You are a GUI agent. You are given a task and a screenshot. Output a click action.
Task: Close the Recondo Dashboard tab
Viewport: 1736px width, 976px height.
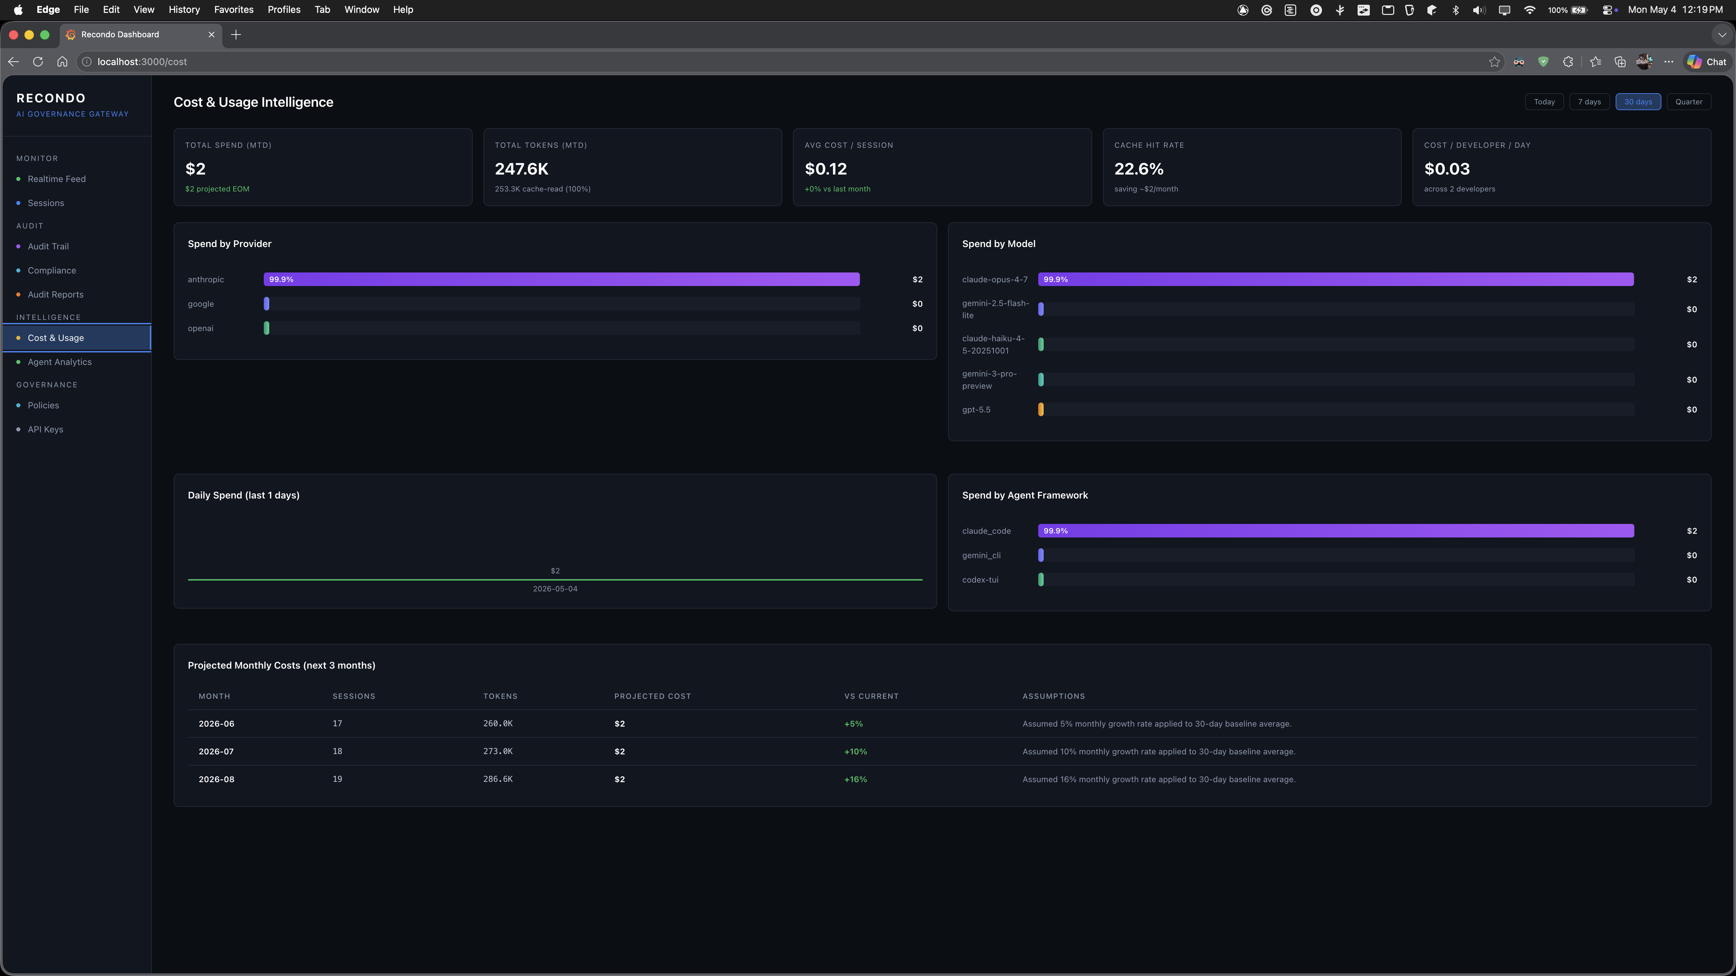212,35
